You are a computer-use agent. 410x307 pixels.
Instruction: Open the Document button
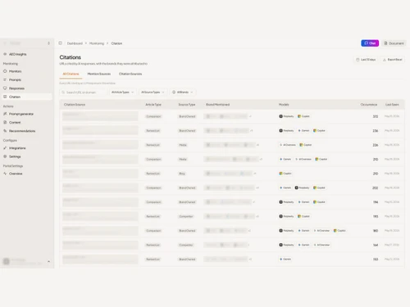(394, 43)
